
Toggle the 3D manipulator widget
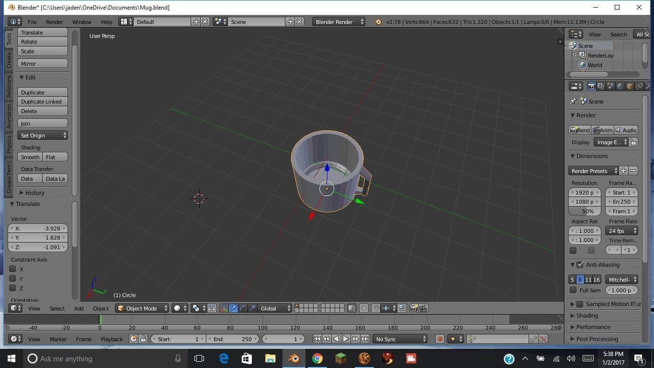tap(224, 308)
